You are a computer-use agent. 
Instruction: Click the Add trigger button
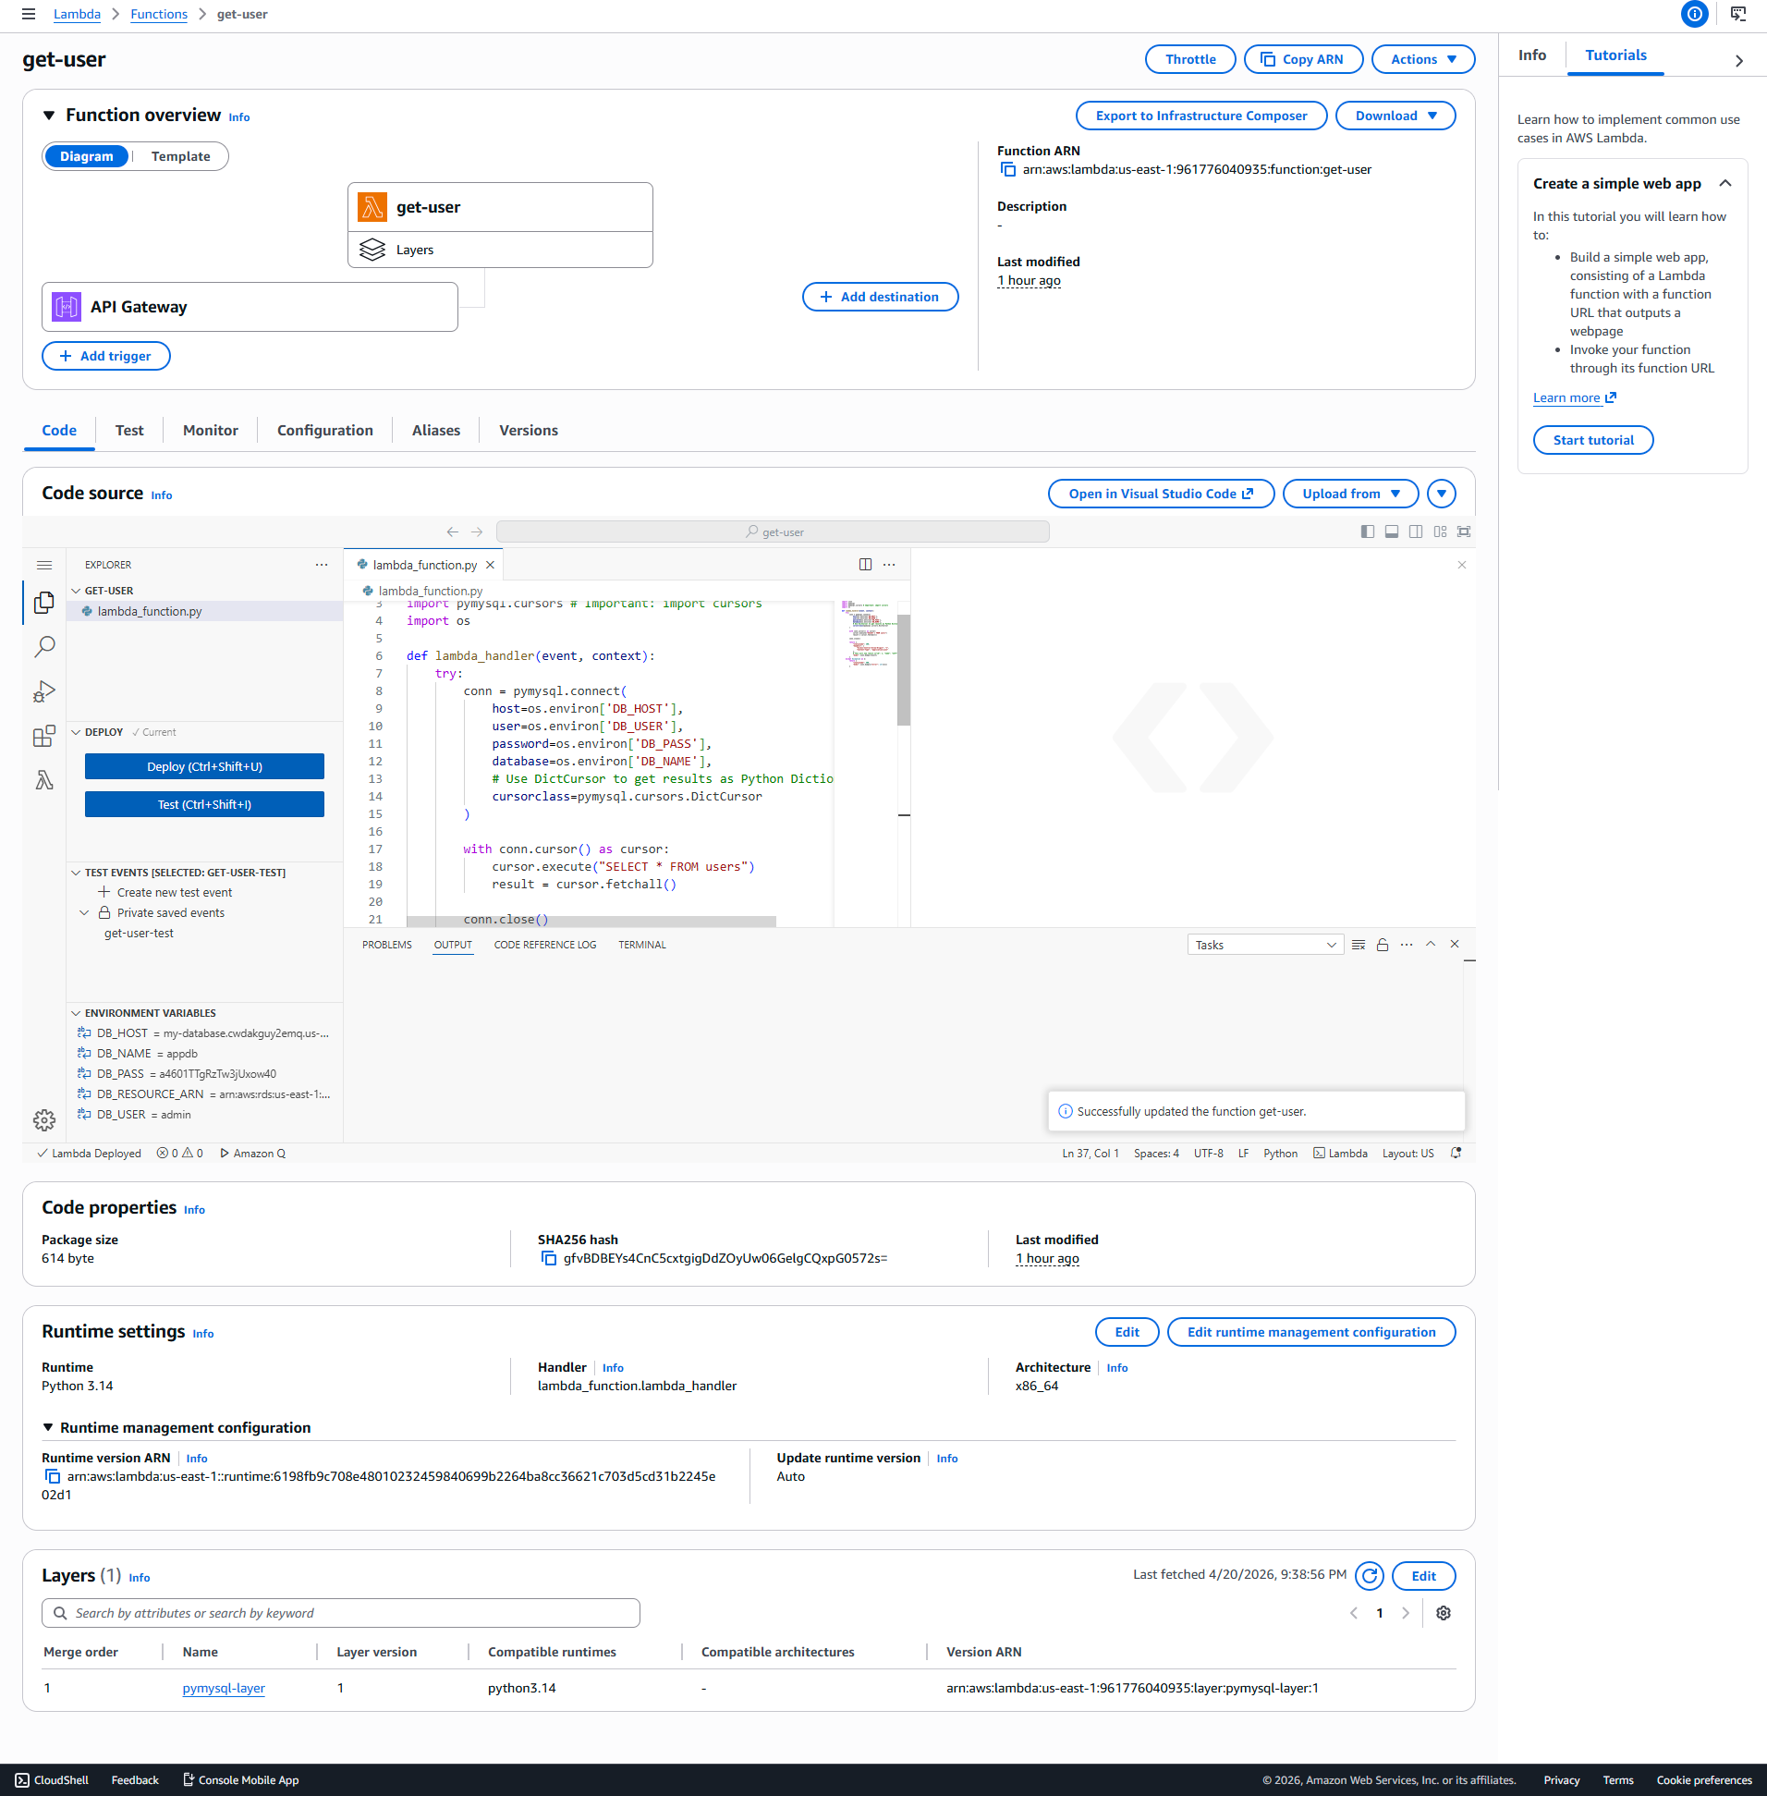click(x=105, y=357)
